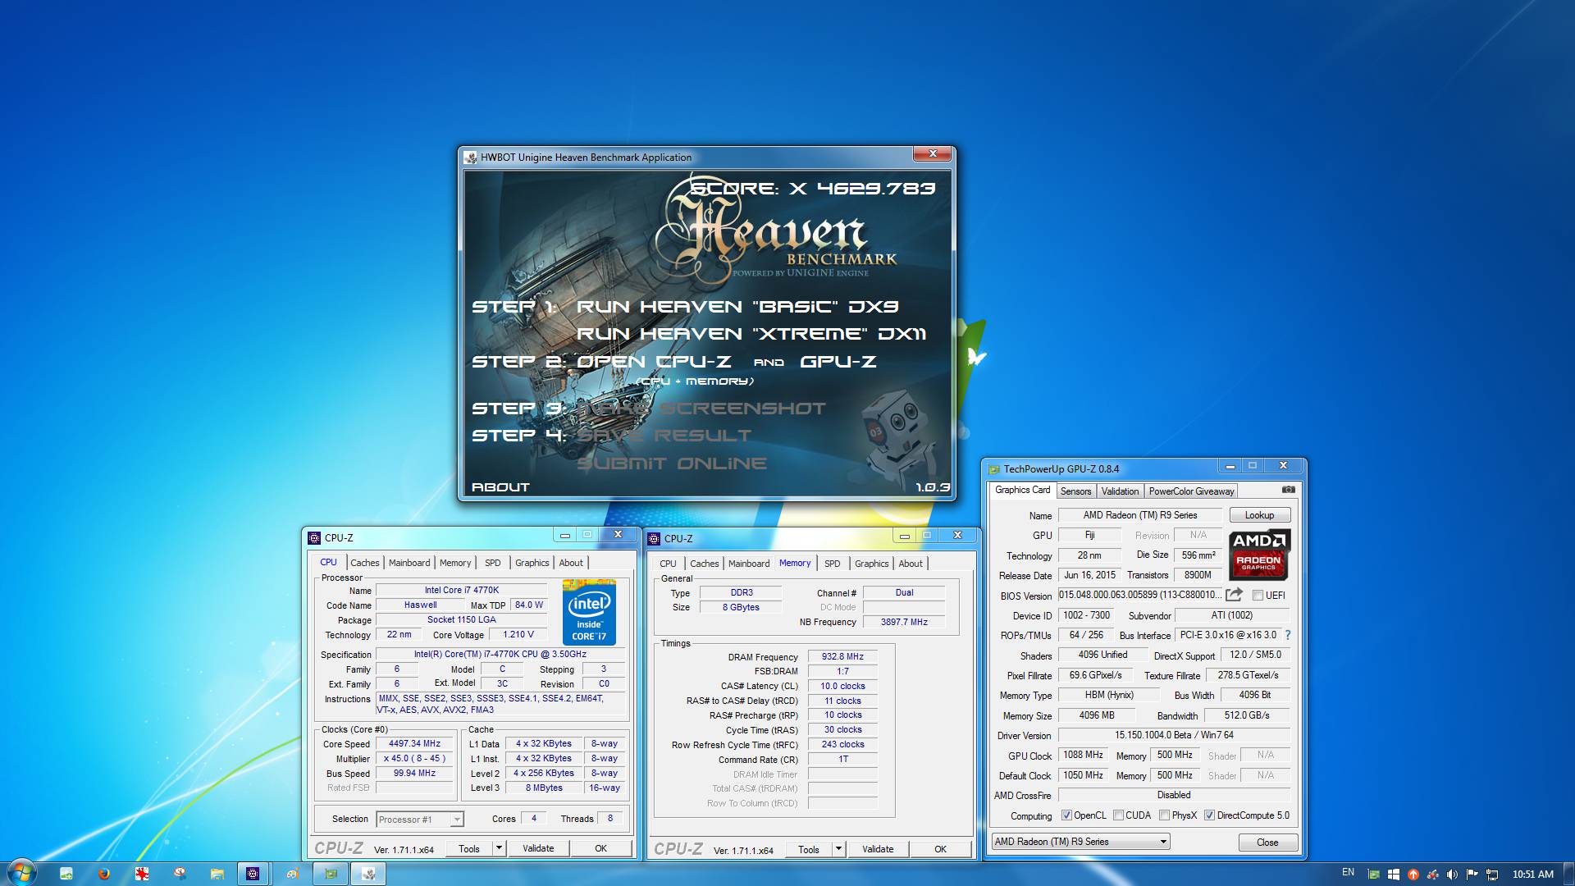This screenshot has height=886, width=1575.
Task: Click the Lookup button in GPU-Z
Action: click(x=1259, y=515)
